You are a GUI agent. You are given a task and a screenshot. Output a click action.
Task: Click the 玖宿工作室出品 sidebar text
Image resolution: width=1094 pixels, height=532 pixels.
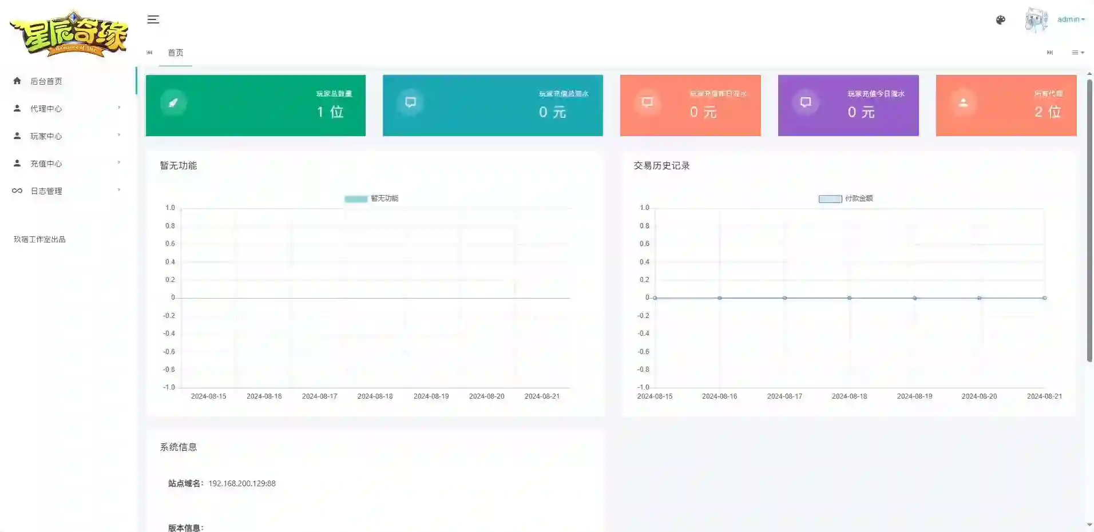pos(40,239)
